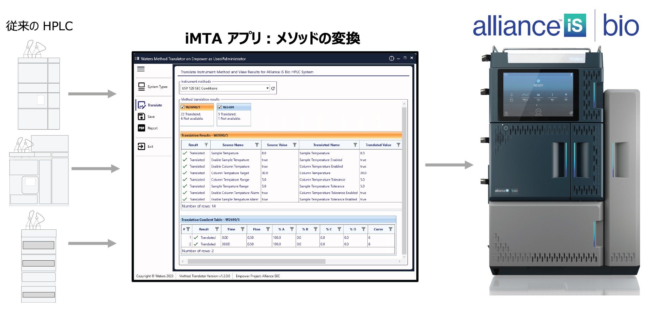The width and height of the screenshot is (652, 314).
Task: Click the Save floppy disk icon
Action: point(141,116)
